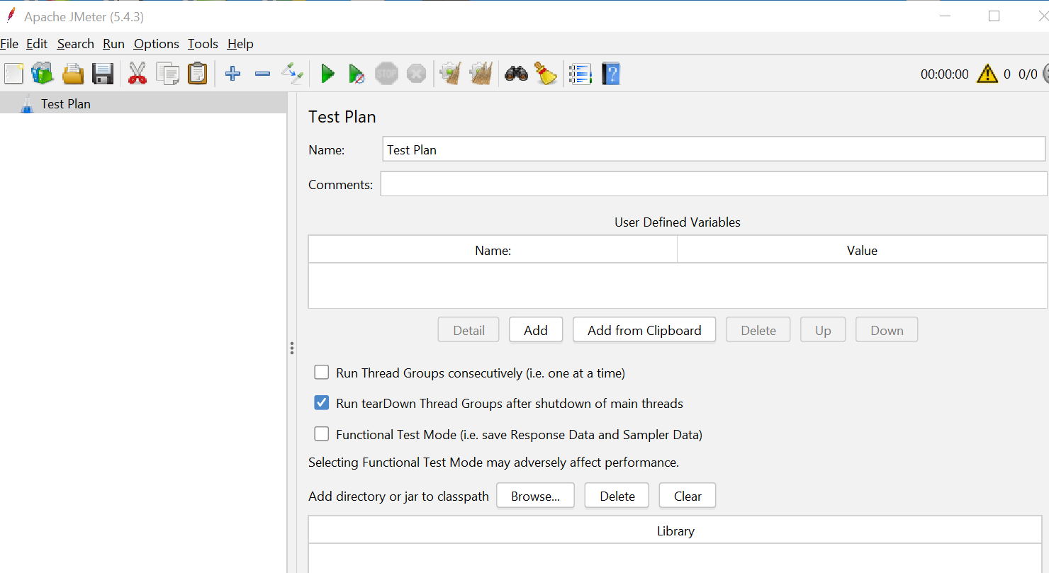Click into the Comments field

[714, 184]
